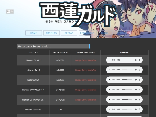Screen dimensions: 156x117
Task: Open more options for Nishiren CV v2 player
Action: (140, 70)
